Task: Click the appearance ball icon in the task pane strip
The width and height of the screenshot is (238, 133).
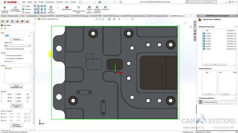Action: [195, 34]
